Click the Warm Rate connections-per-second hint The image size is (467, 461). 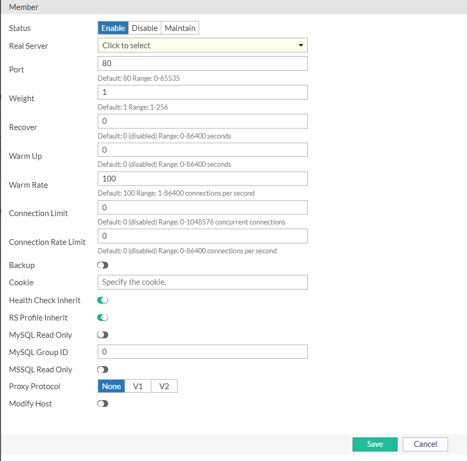click(176, 194)
